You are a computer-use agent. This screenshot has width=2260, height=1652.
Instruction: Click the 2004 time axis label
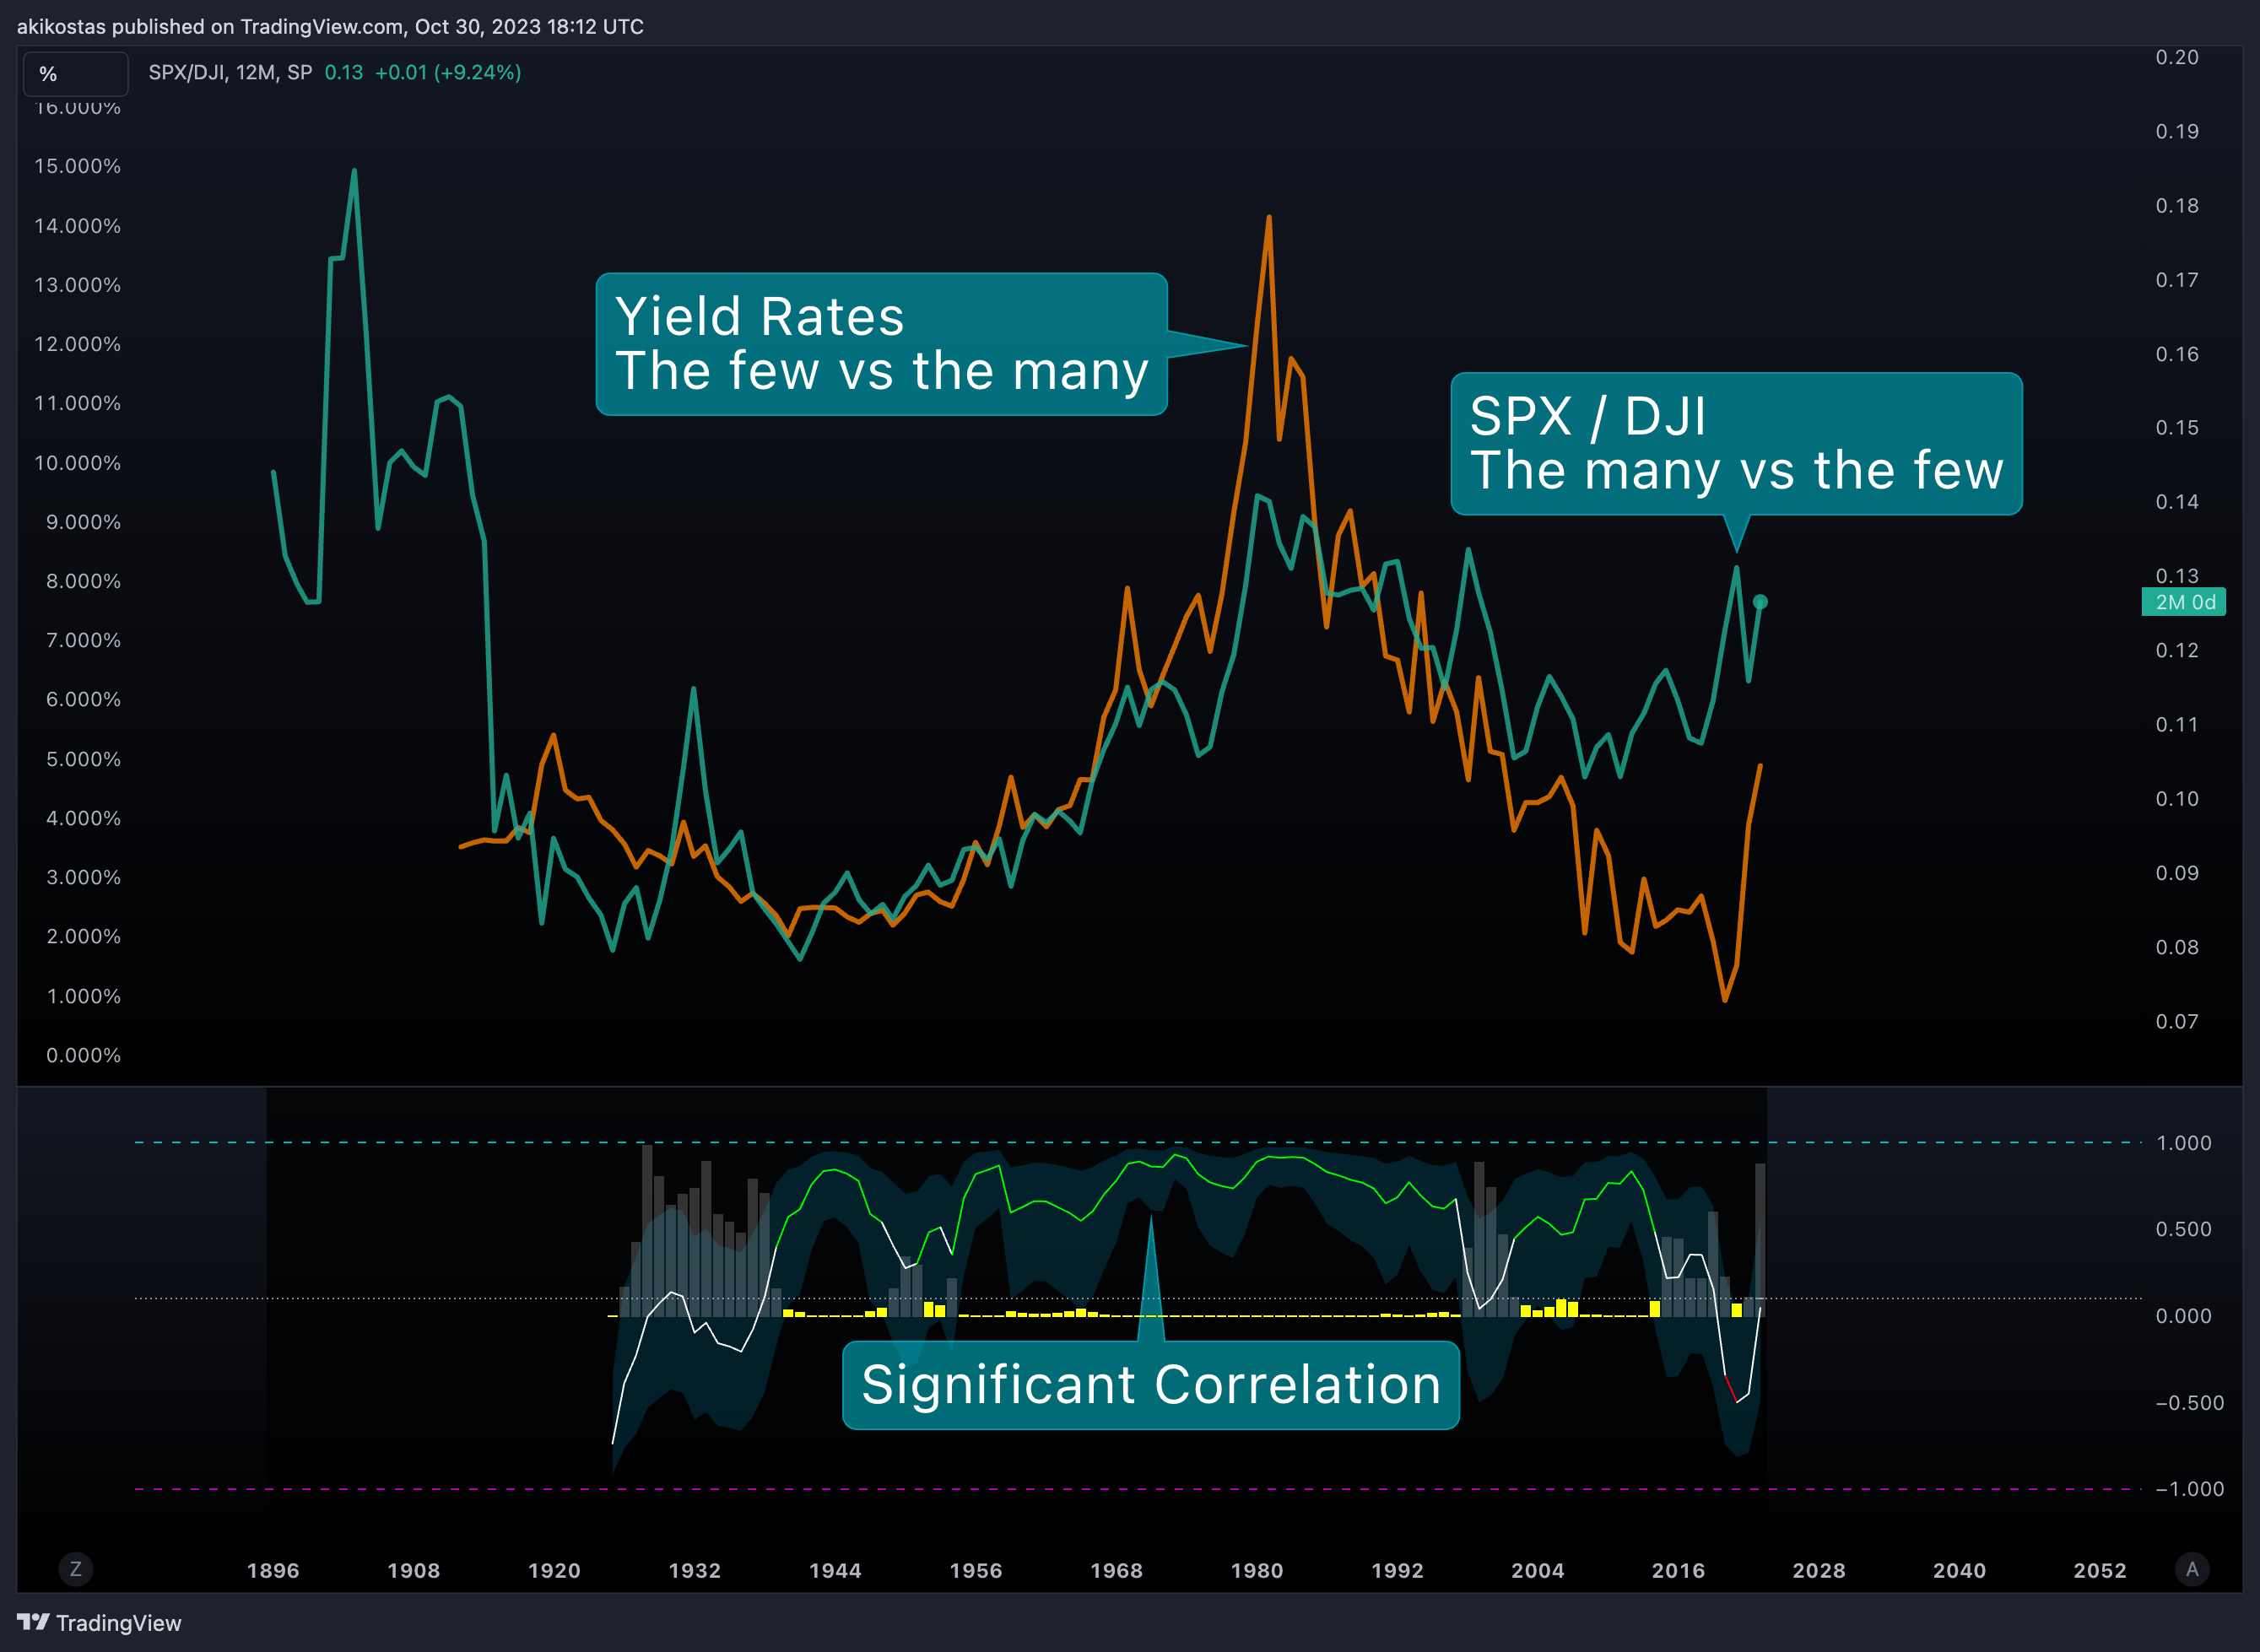[1538, 1570]
